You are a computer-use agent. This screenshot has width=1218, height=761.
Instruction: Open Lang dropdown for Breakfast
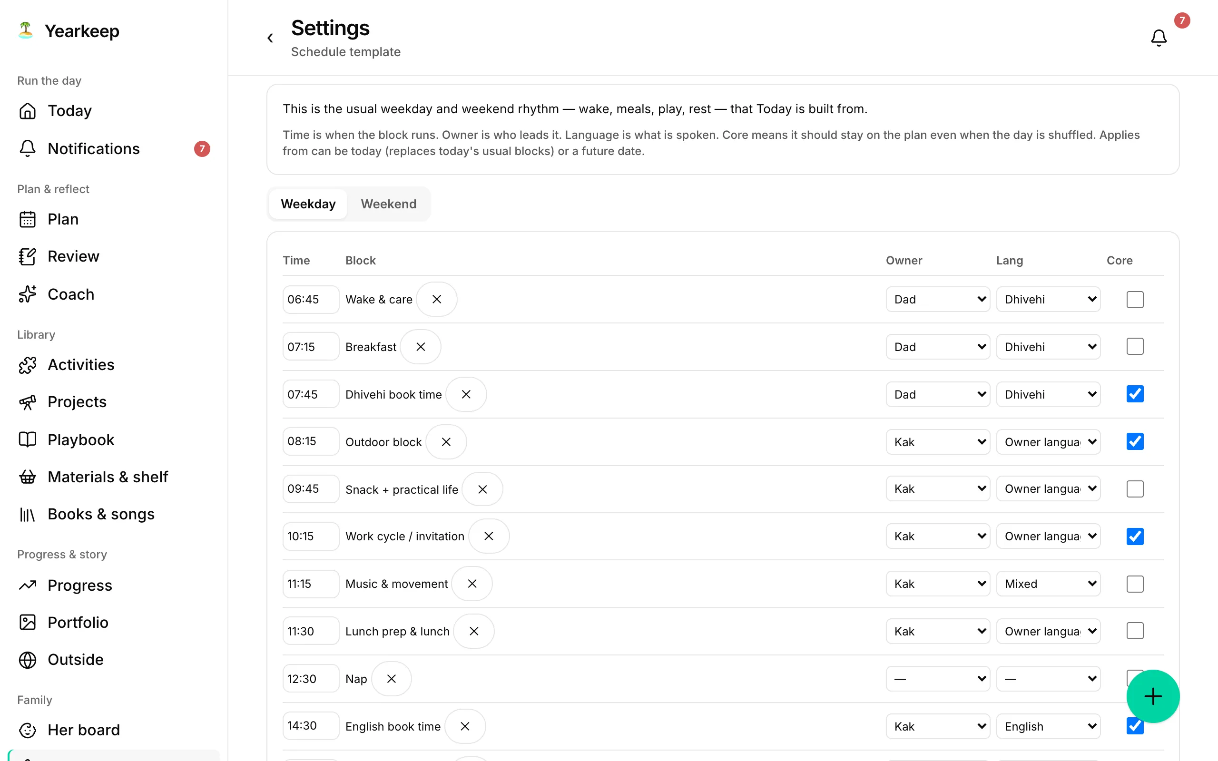(1048, 347)
